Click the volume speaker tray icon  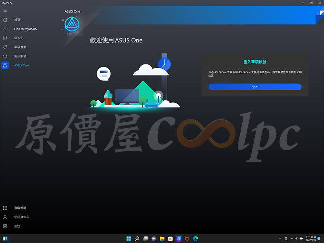tap(296, 239)
